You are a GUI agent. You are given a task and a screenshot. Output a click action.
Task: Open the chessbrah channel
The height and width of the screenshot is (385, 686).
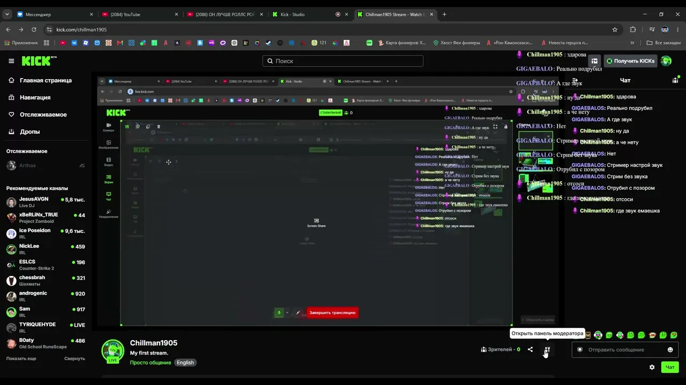click(x=46, y=280)
